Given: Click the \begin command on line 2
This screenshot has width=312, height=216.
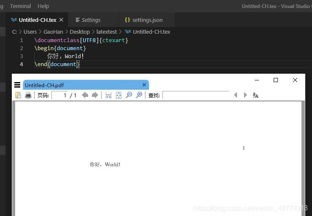Looking at the screenshot, I should 44,48.
